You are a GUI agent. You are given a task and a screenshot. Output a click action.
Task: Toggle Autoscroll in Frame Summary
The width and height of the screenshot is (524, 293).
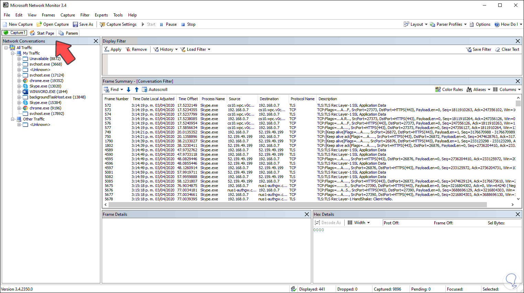(155, 90)
